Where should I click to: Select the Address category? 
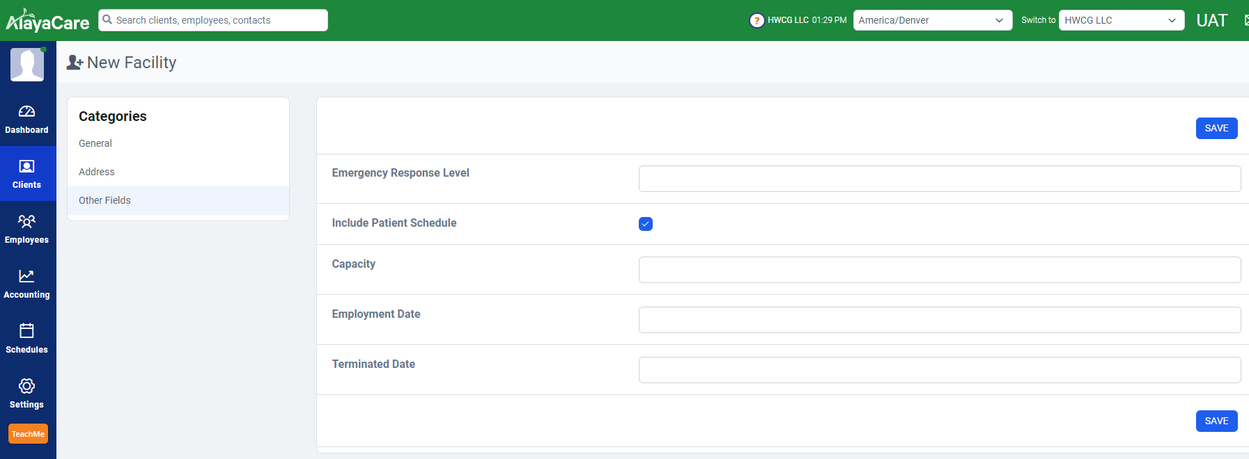pyautogui.click(x=97, y=172)
